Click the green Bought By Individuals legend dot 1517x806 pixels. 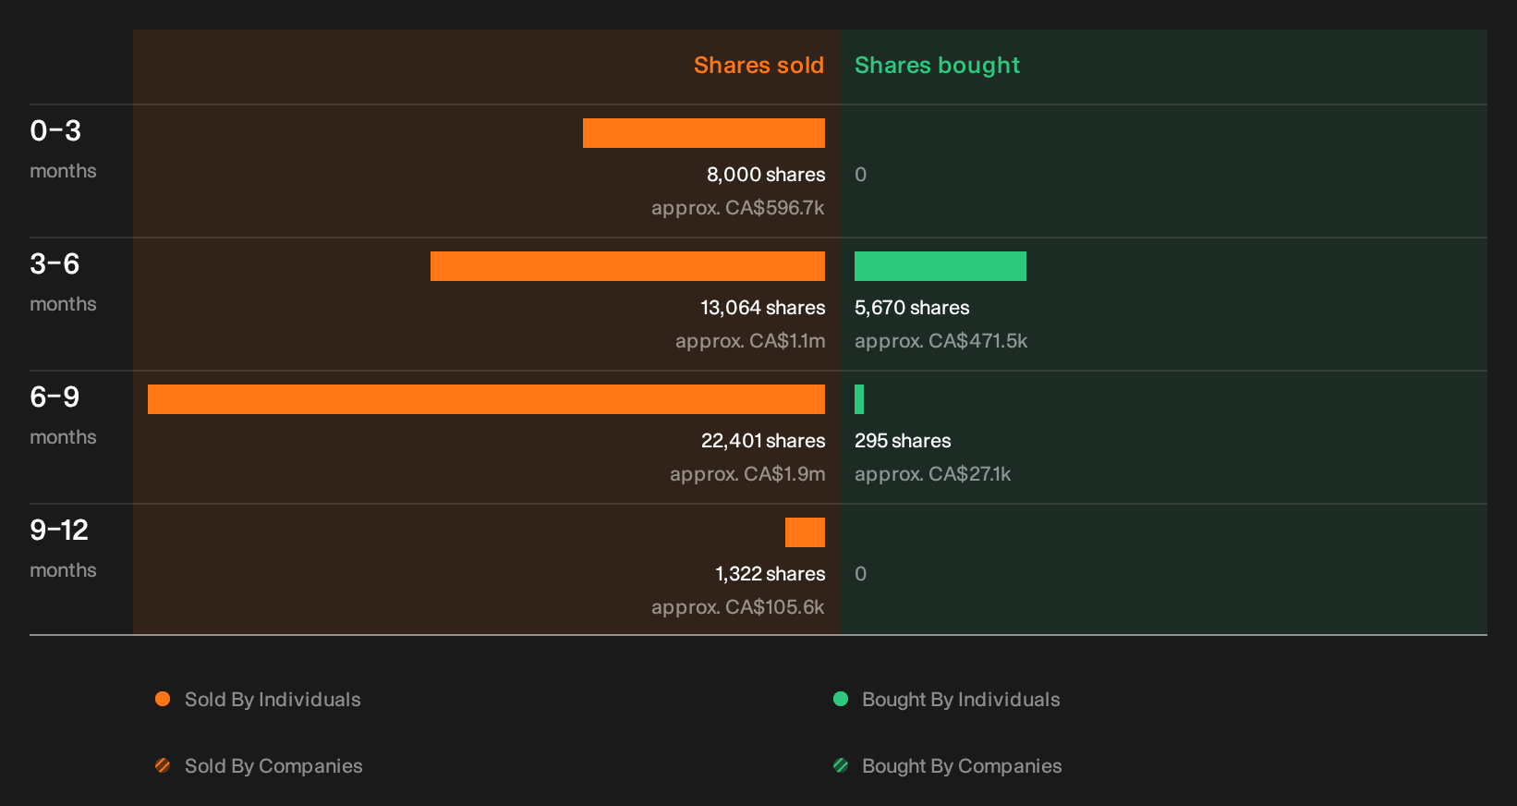coord(841,699)
